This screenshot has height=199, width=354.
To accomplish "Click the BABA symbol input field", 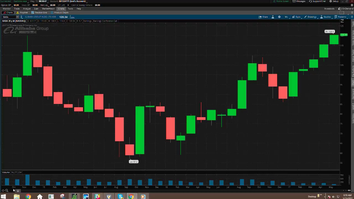I will (9, 17).
